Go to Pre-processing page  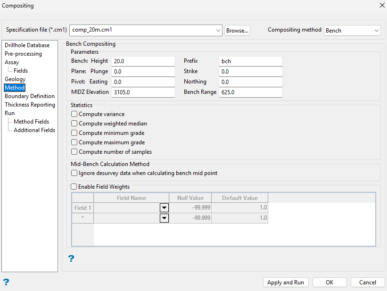click(x=23, y=54)
